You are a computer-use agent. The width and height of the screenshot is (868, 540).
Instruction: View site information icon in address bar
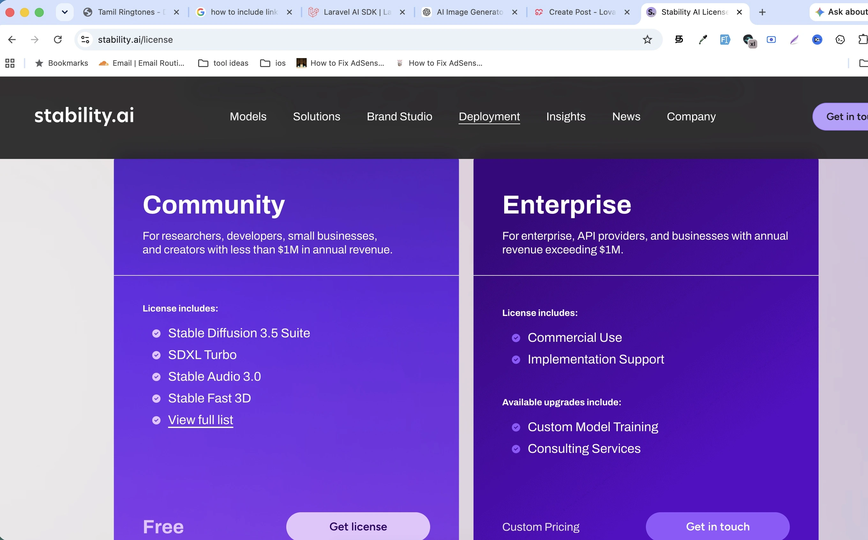85,40
